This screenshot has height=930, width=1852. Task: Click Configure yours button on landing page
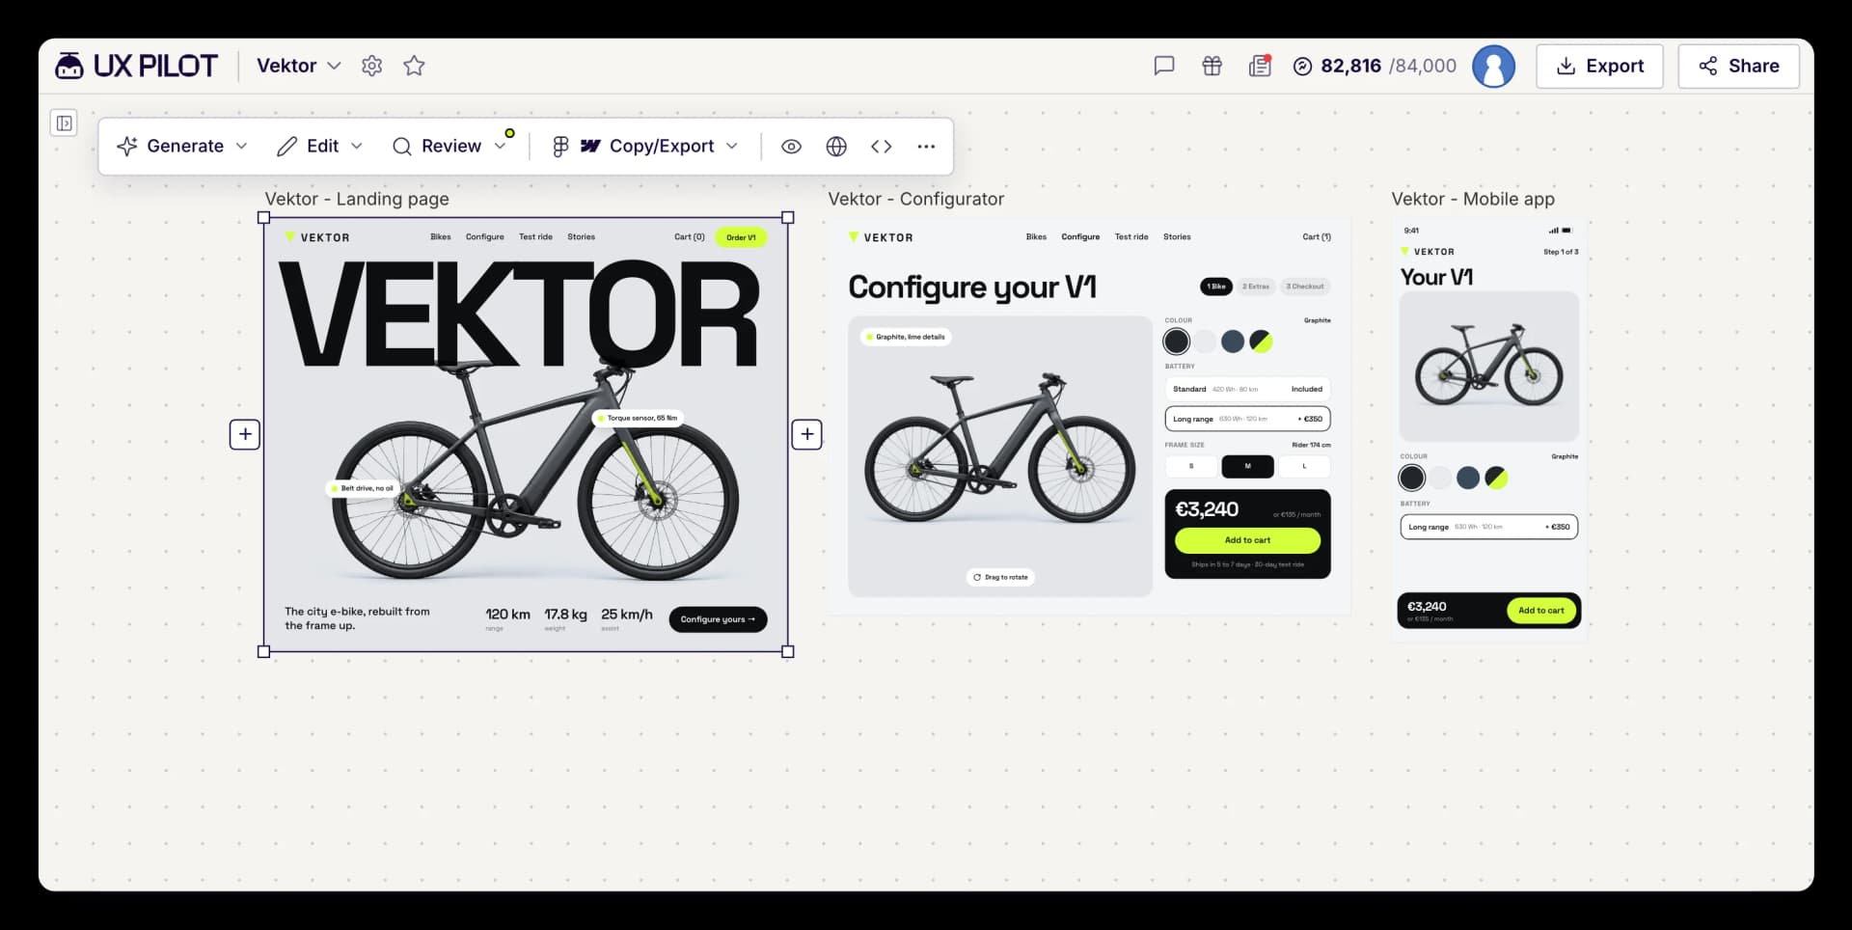(718, 619)
